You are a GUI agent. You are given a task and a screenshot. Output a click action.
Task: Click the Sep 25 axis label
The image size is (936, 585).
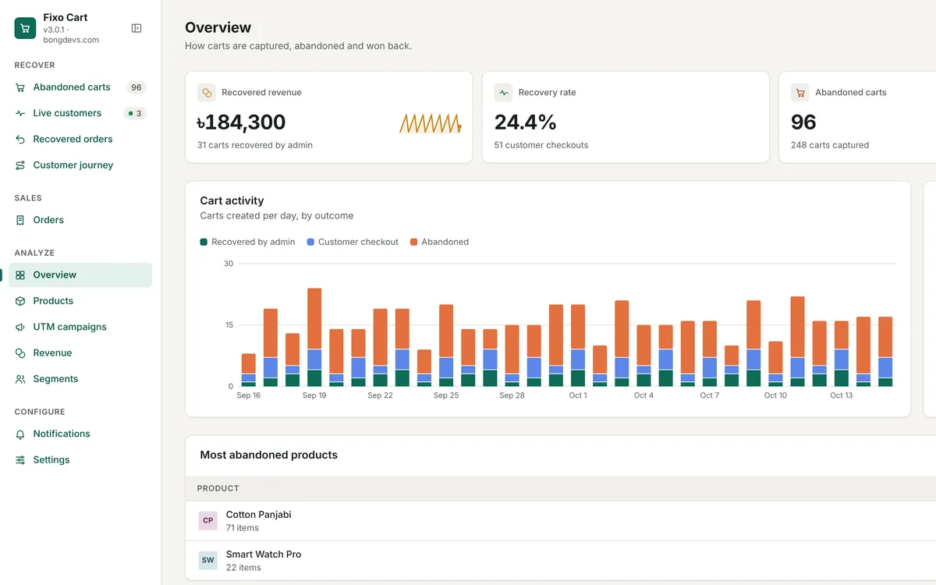point(446,396)
